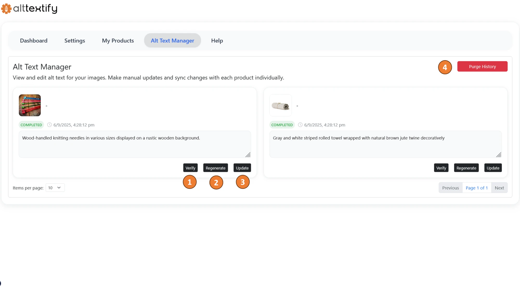
Task: Regenerate alt text for the knitting needles
Action: point(216,168)
